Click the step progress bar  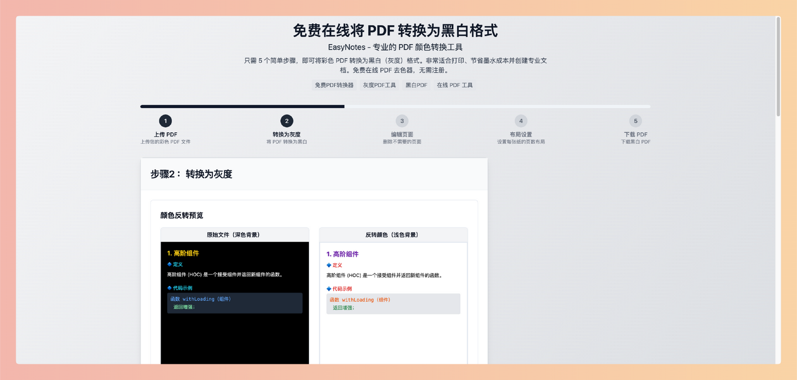(x=395, y=106)
